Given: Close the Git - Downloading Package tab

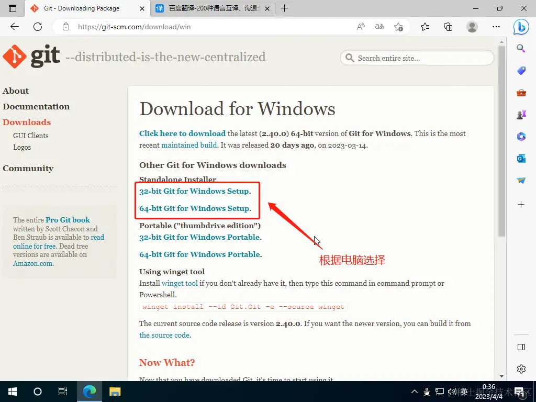Looking at the screenshot, I should tap(142, 8).
